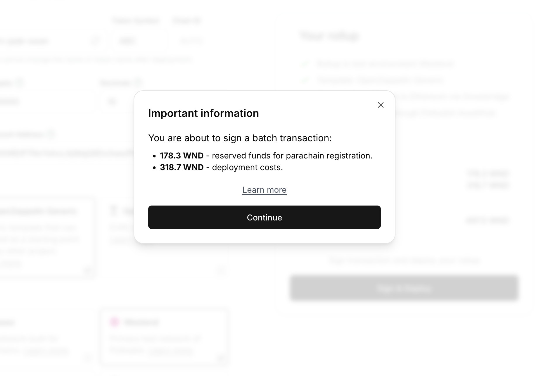Click the first green checkmark under Your rollup
The height and width of the screenshot is (376, 553).
[x=305, y=63]
